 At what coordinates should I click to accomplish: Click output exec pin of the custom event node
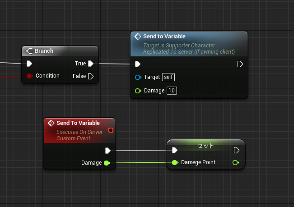[108, 151]
